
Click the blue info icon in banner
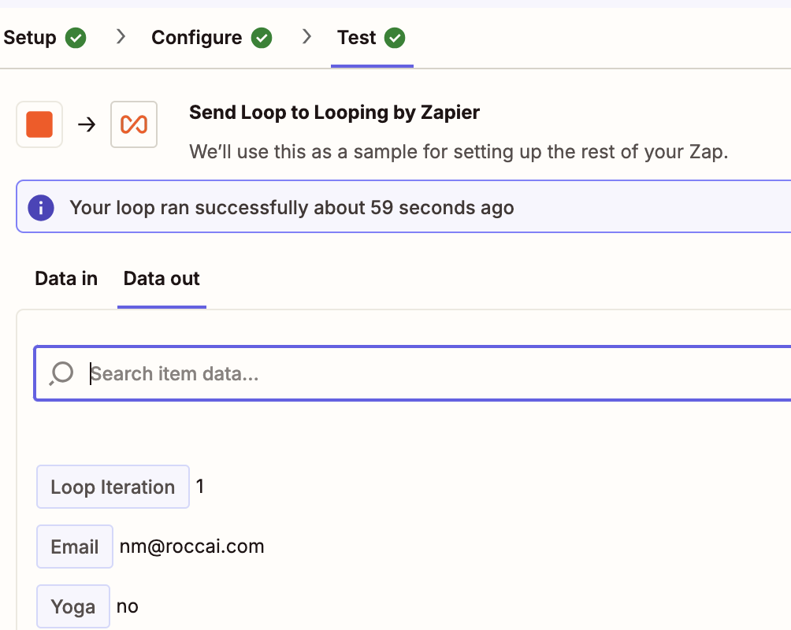[41, 207]
